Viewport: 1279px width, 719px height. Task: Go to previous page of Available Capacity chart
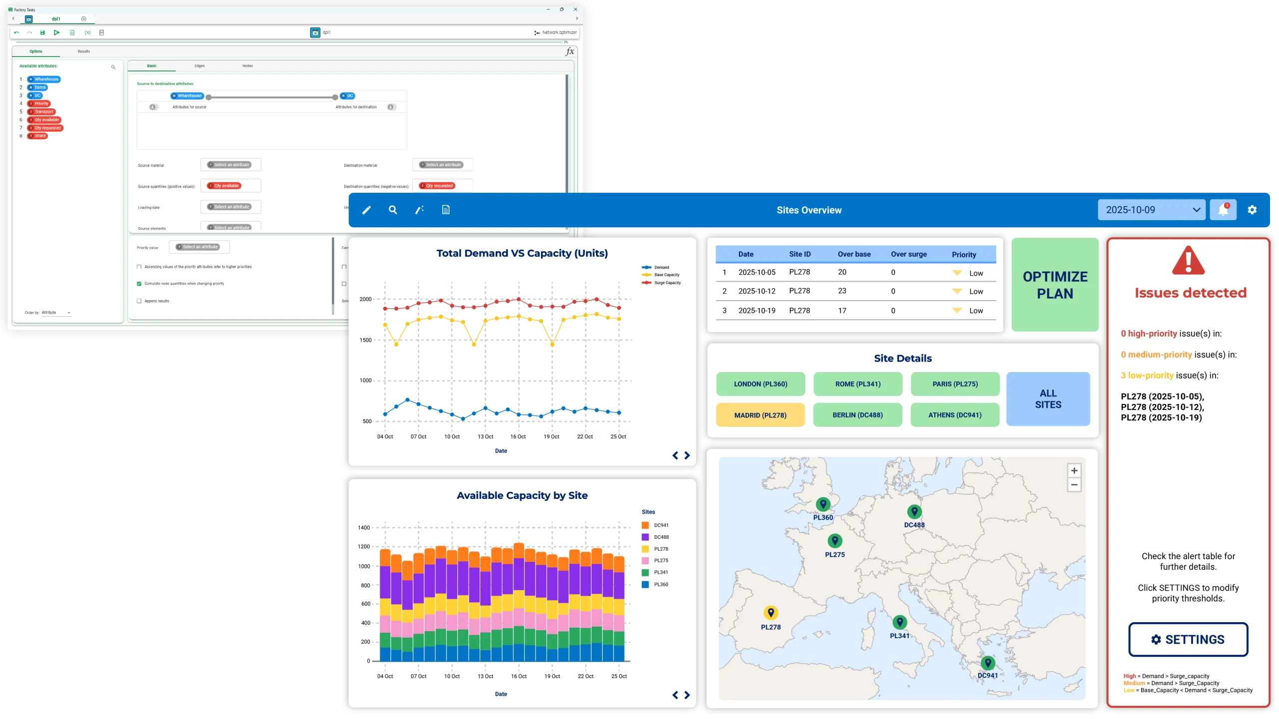click(675, 695)
